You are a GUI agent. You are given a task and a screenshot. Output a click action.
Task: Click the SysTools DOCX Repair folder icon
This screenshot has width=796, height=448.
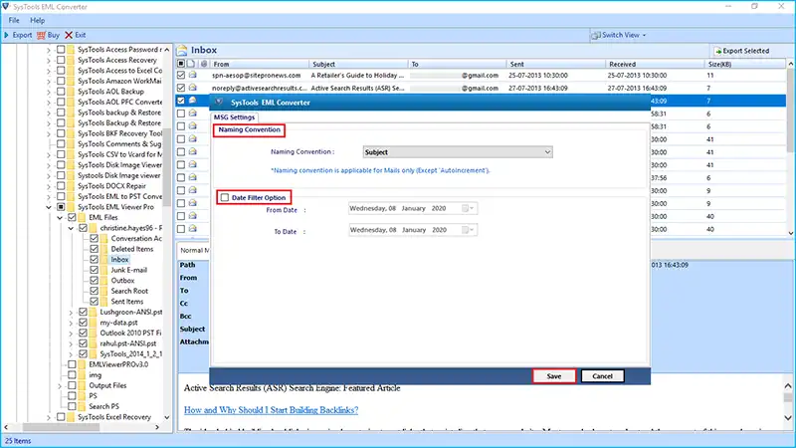click(71, 186)
